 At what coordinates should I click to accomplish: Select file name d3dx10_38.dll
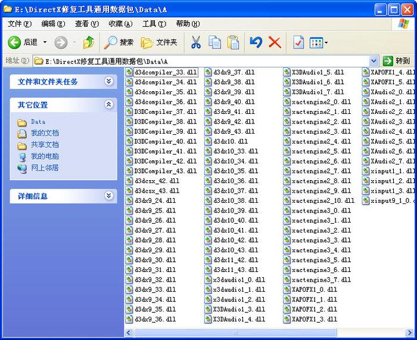[x=236, y=200]
